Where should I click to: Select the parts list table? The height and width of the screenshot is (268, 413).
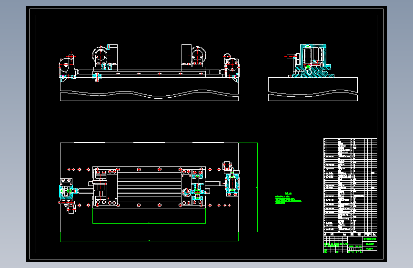pyautogui.click(x=350, y=186)
